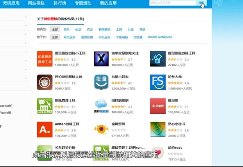Filter results by 女性 type
The image size is (243, 167).
tap(130, 29)
